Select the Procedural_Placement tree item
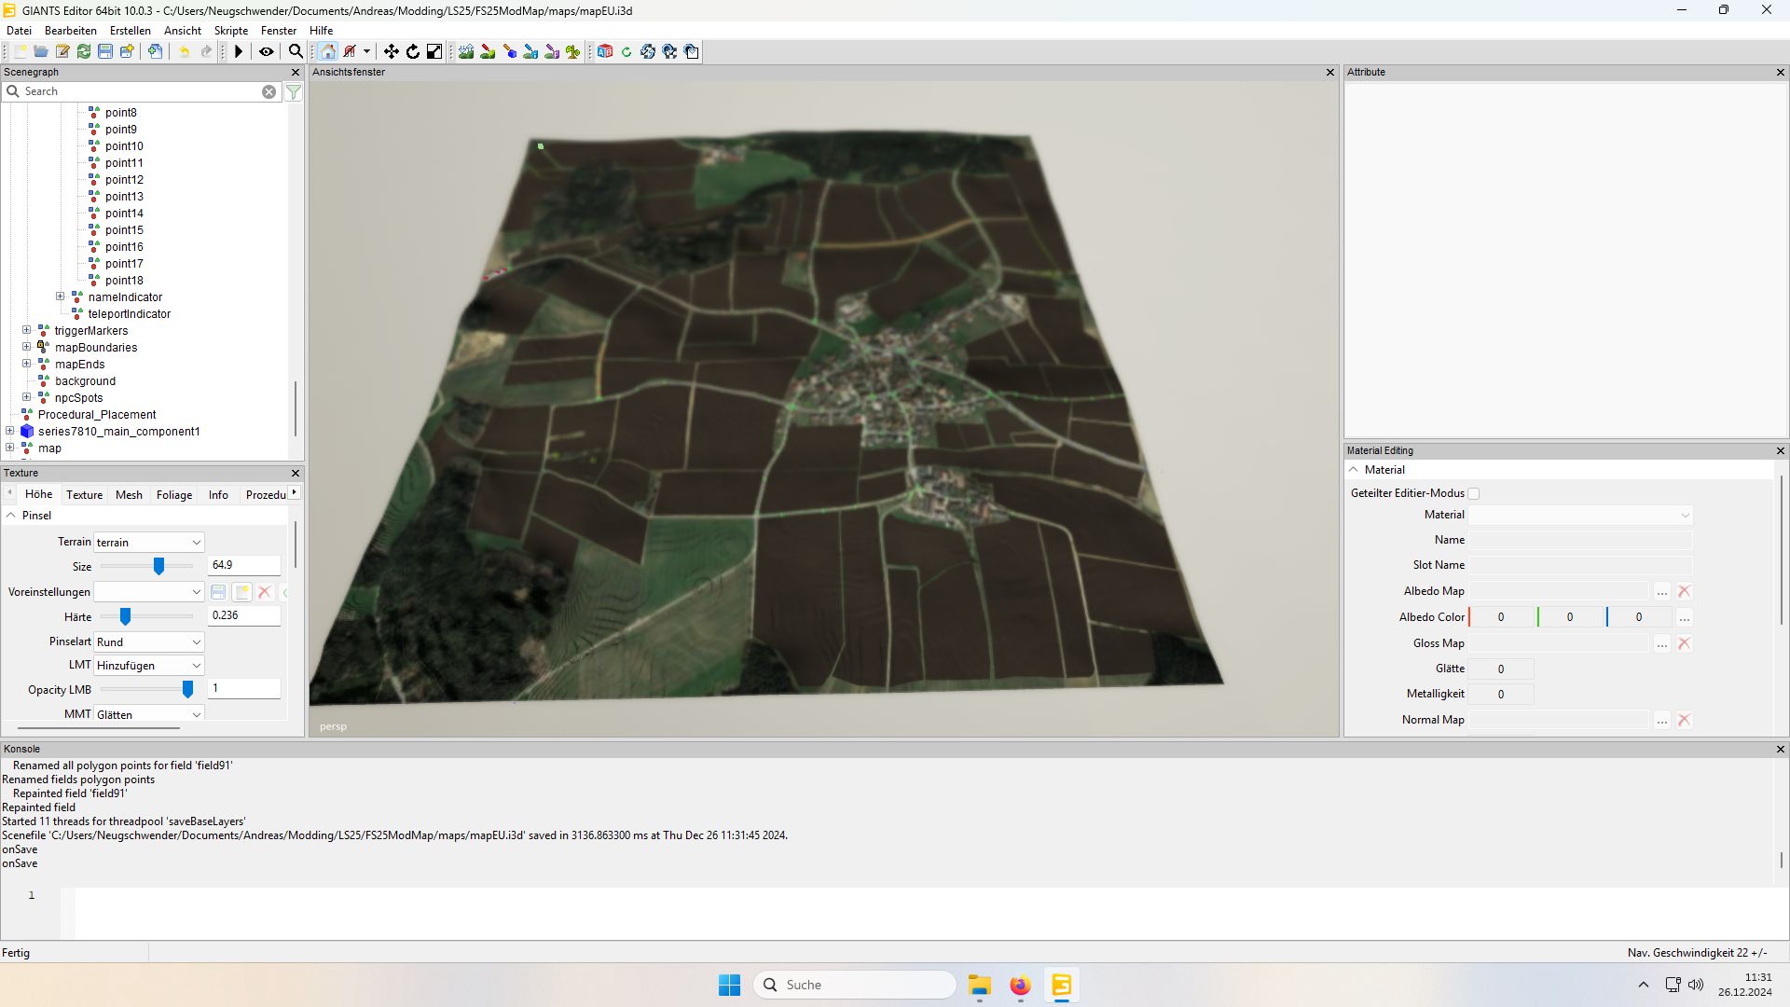The image size is (1790, 1007). (x=97, y=415)
